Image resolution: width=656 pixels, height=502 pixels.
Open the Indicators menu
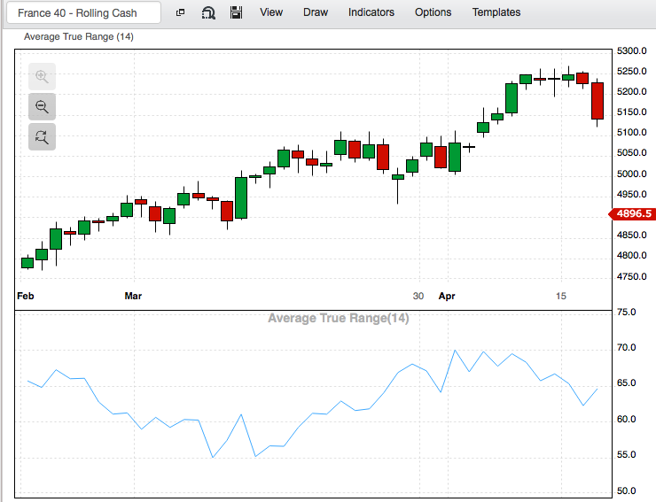371,12
